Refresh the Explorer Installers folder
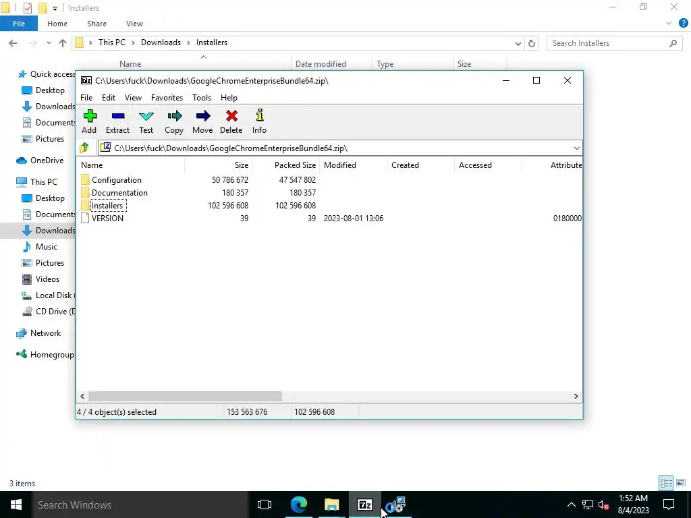 pyautogui.click(x=532, y=43)
